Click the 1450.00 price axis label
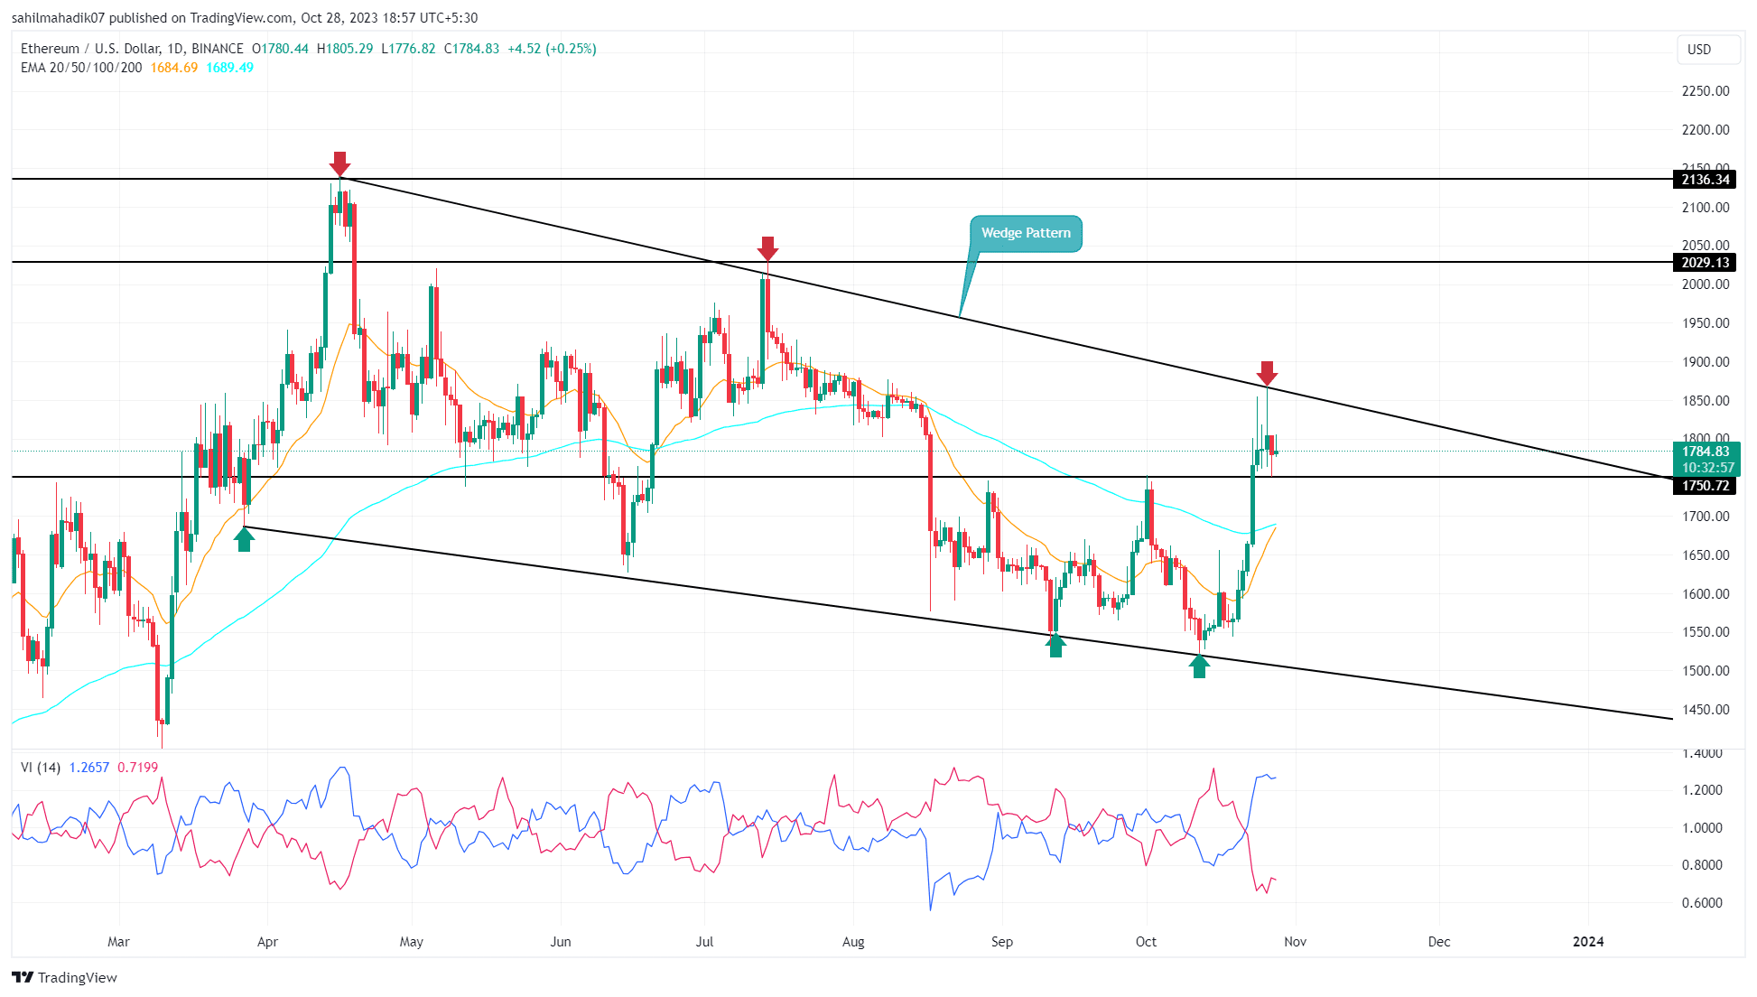The image size is (1757, 997). coord(1706,710)
